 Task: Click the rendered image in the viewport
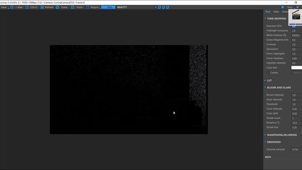129,89
